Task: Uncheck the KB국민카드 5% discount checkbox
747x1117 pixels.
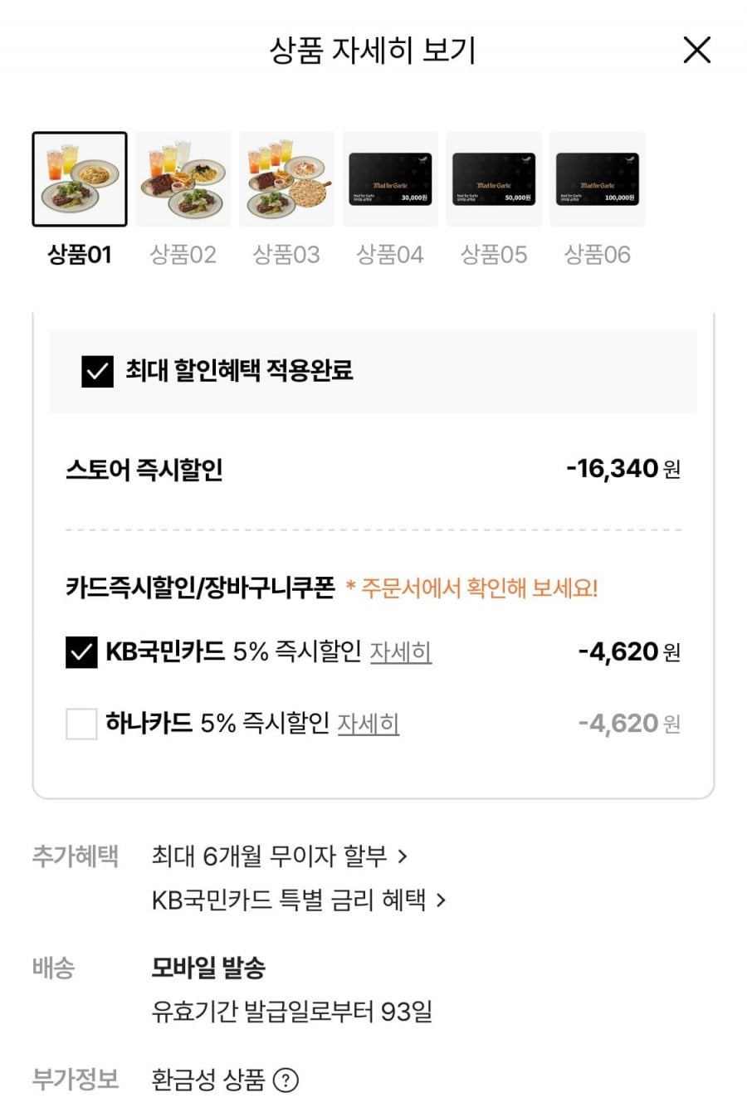Action: point(81,652)
